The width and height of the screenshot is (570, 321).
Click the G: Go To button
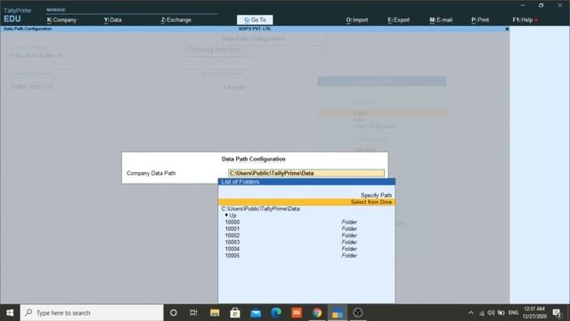(x=255, y=20)
